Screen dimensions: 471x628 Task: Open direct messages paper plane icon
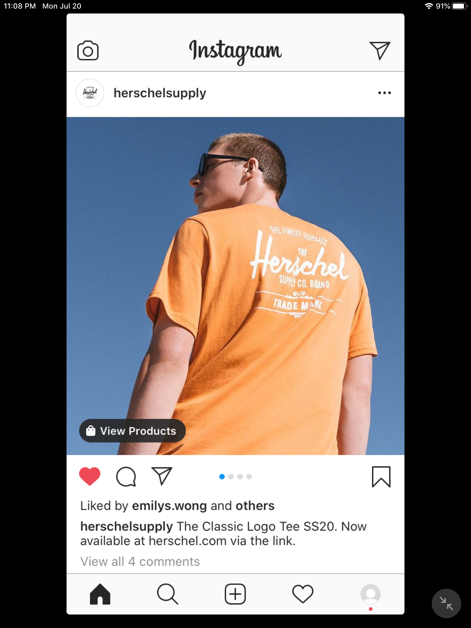point(380,51)
